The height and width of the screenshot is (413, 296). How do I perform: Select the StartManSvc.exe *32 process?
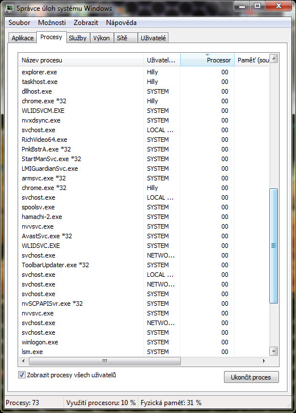[x=144, y=159]
